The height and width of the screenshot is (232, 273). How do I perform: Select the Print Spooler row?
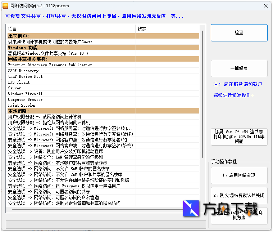[x=103, y=105]
